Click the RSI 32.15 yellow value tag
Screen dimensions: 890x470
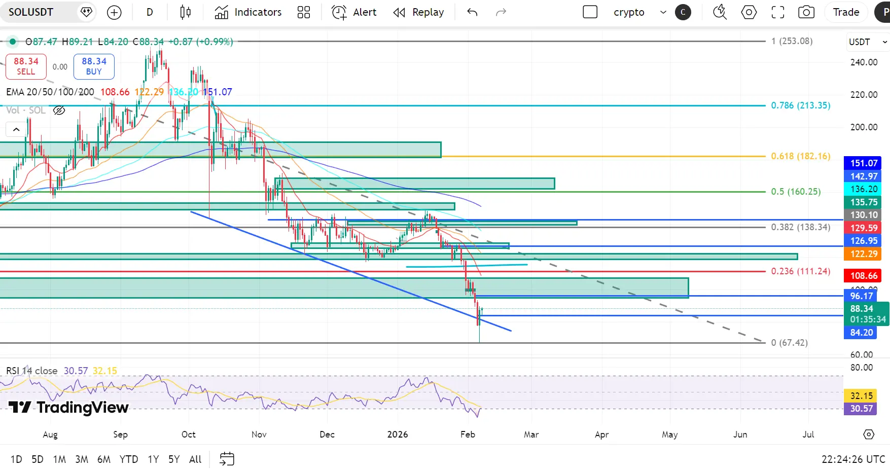861,396
